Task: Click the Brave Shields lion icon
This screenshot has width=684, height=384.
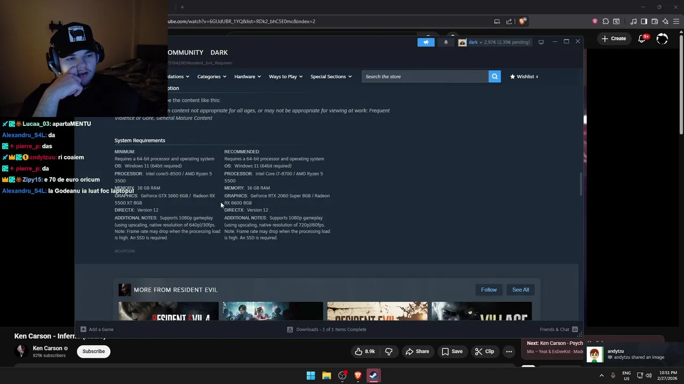Action: click(523, 21)
